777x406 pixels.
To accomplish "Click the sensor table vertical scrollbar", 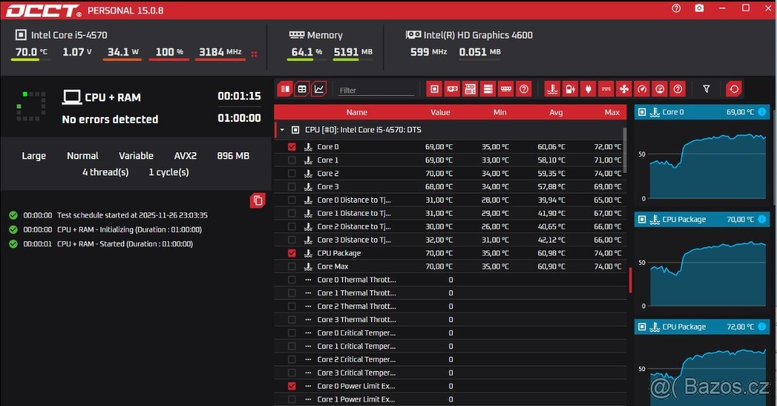I will [x=625, y=150].
